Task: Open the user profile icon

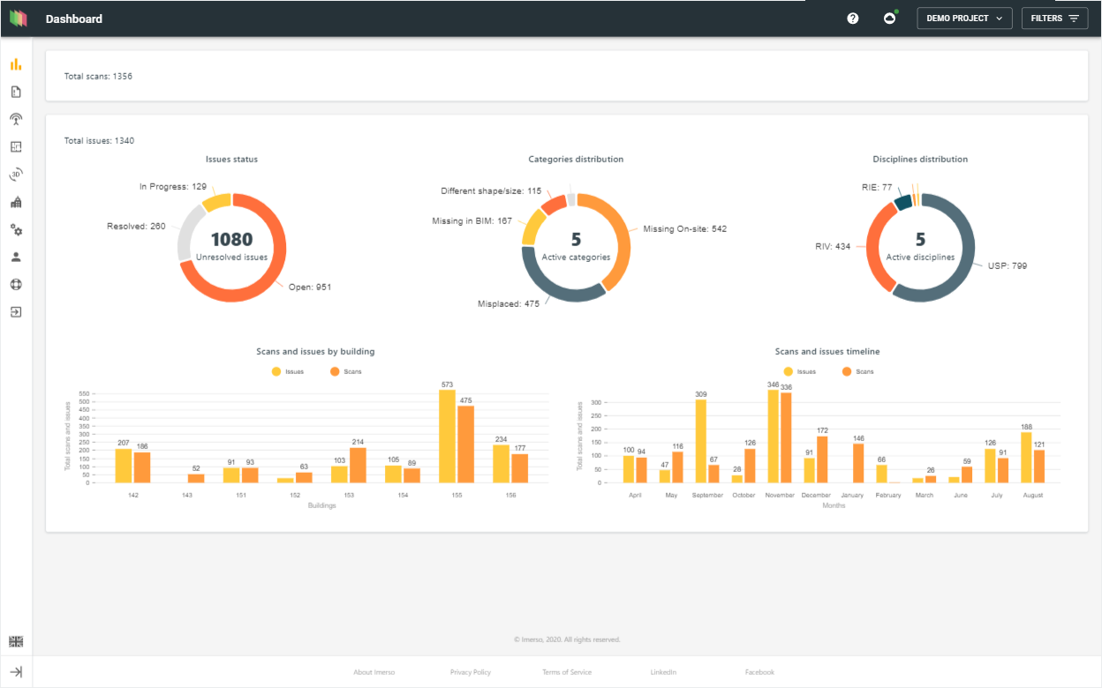Action: coord(15,256)
